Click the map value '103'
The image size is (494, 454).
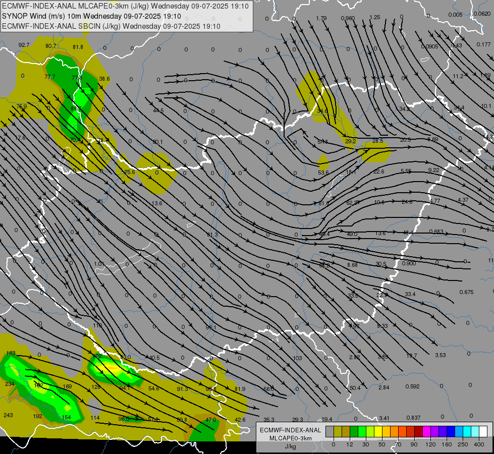(x=297, y=358)
